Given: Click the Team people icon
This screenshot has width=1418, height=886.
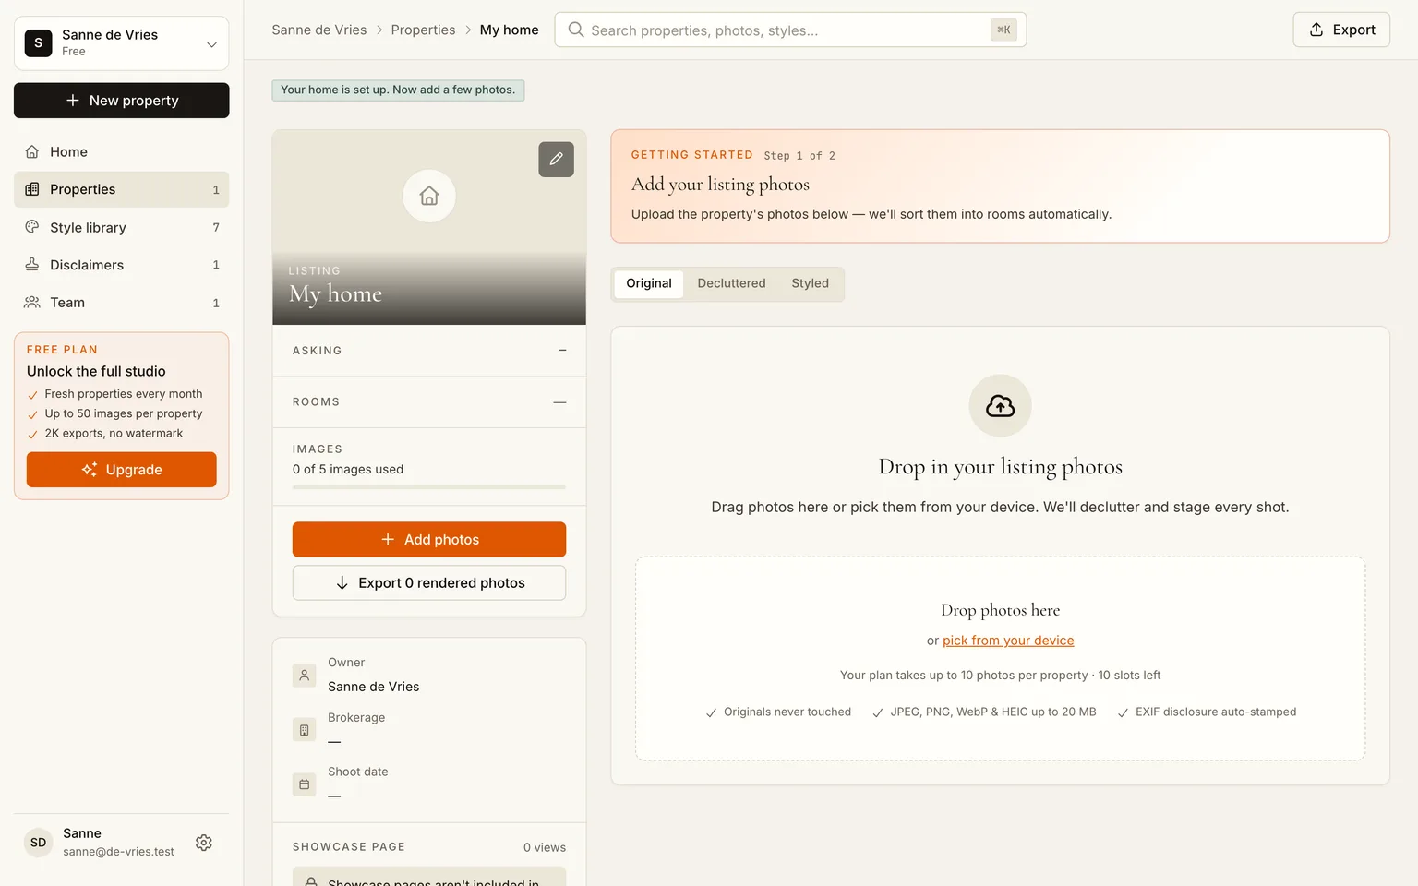Looking at the screenshot, I should (x=32, y=303).
